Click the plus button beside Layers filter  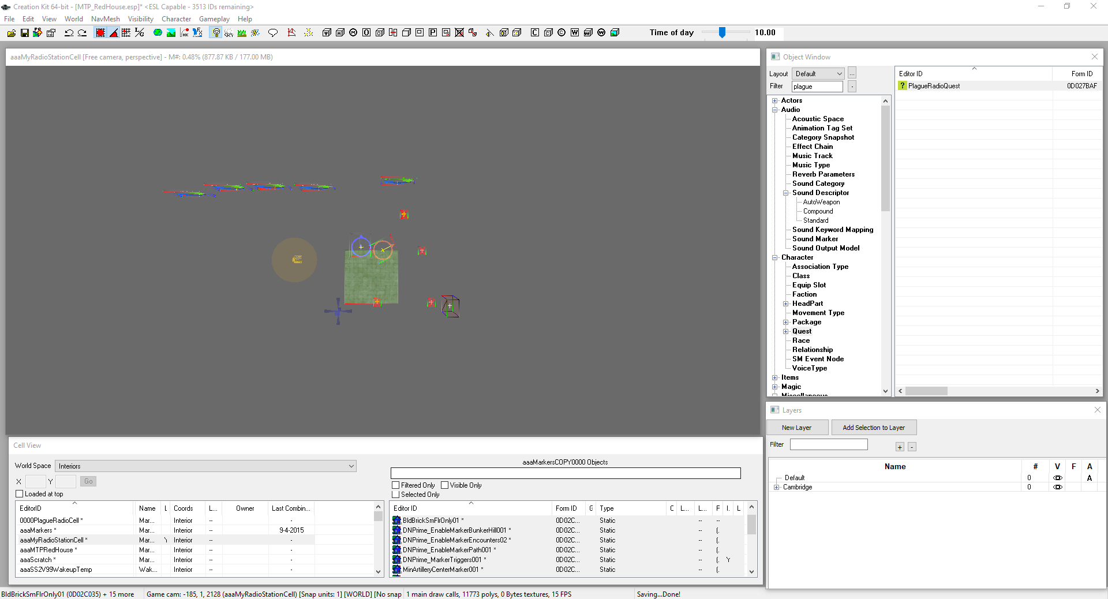(x=900, y=447)
